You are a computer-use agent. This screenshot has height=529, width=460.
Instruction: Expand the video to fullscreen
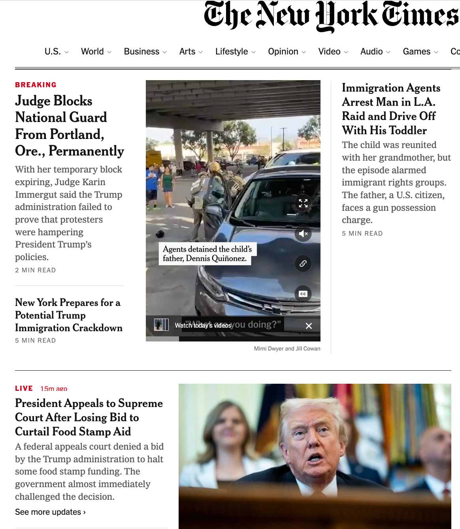click(303, 203)
